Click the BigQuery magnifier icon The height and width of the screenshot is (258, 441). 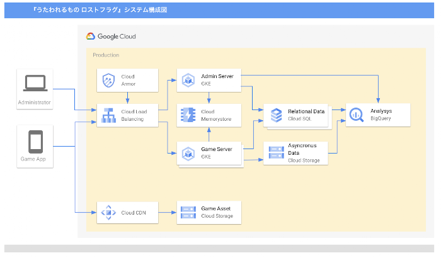click(357, 115)
